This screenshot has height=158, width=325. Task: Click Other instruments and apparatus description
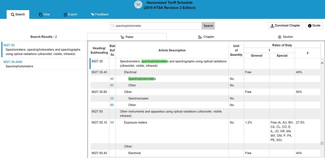point(171,114)
